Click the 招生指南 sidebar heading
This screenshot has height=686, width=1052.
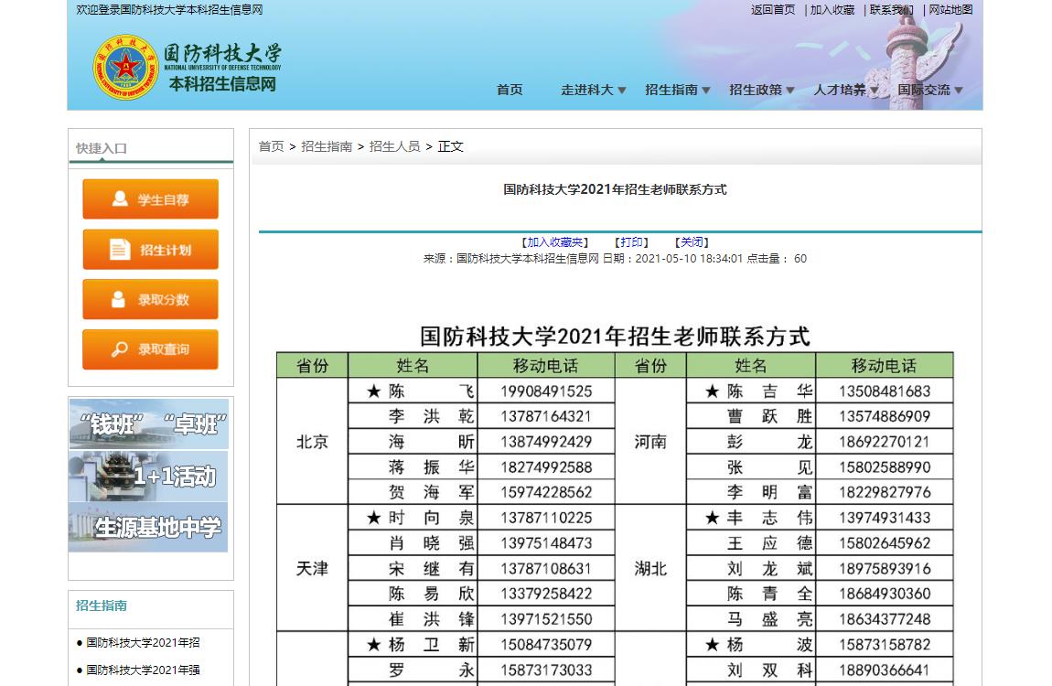[102, 606]
